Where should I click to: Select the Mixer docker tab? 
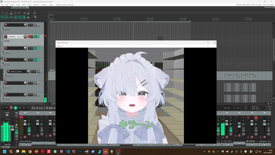click(5, 147)
